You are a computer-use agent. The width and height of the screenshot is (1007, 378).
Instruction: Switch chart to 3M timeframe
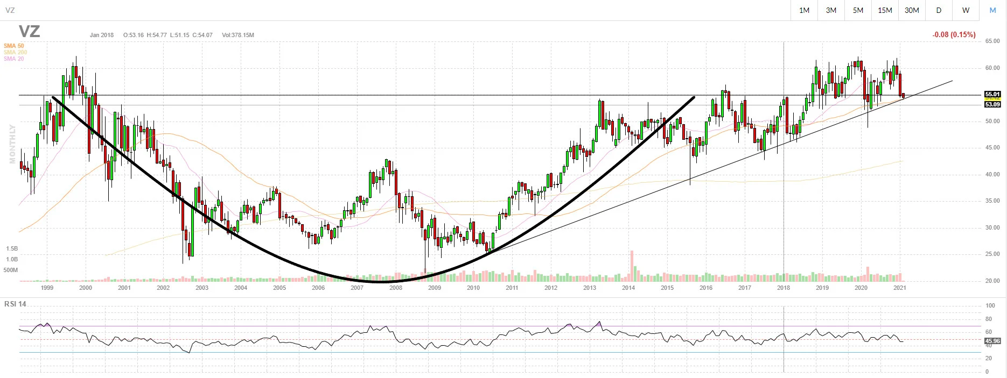point(831,10)
